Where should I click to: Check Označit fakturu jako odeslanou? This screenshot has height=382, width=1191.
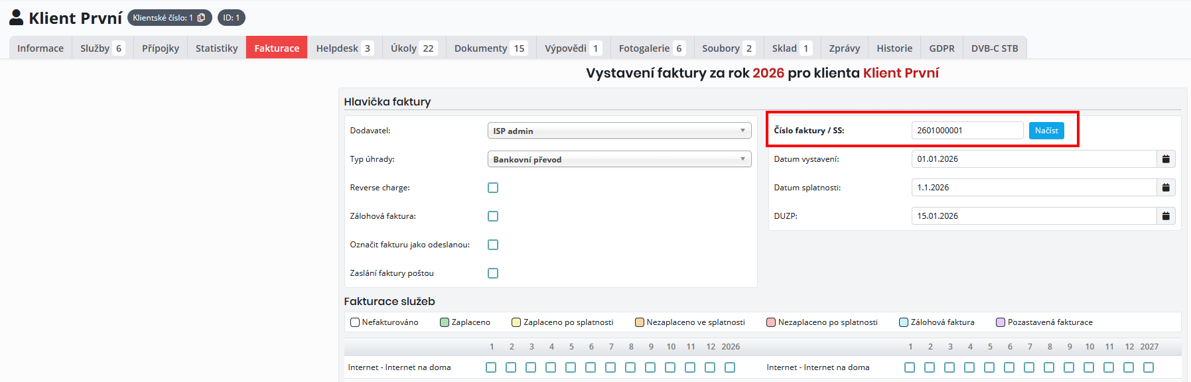pyautogui.click(x=493, y=245)
